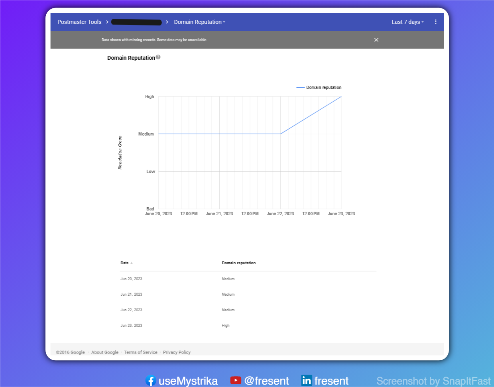The image size is (494, 387).
Task: Click the Bad label on chart axis
Action: tap(150, 209)
